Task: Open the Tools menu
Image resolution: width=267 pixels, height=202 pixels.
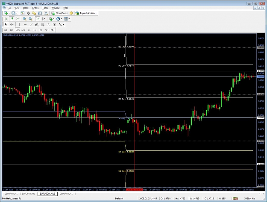Action: tap(45, 8)
